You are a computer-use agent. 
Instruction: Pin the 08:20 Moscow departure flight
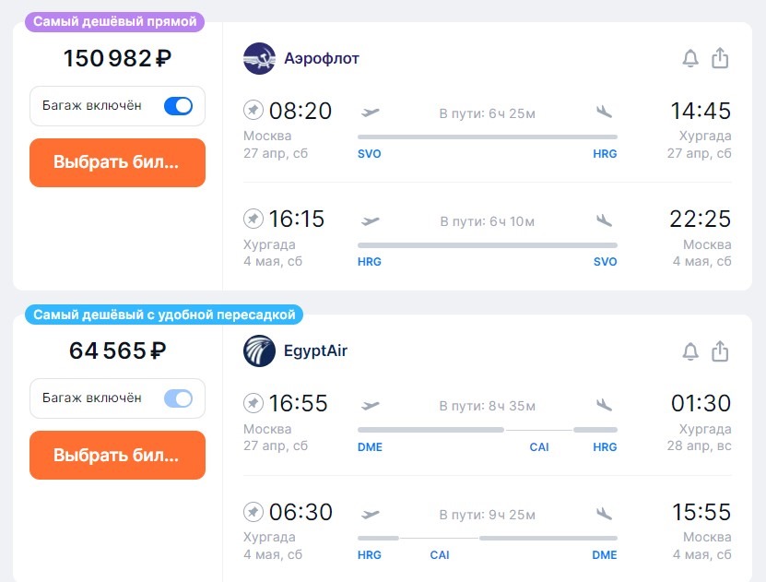(x=253, y=110)
